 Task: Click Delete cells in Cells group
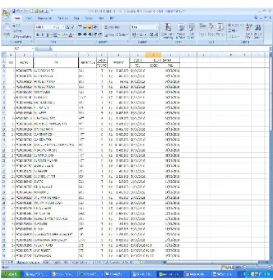pyautogui.click(x=211, y=30)
